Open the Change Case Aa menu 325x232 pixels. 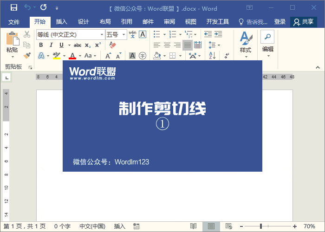(x=91, y=56)
